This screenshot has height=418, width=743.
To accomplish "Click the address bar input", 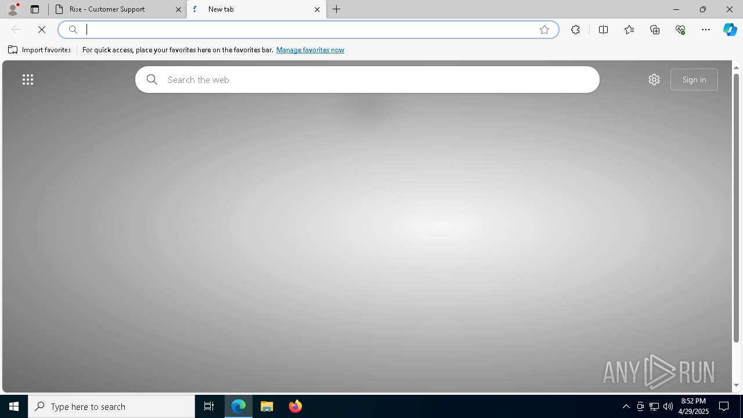I will pos(309,30).
